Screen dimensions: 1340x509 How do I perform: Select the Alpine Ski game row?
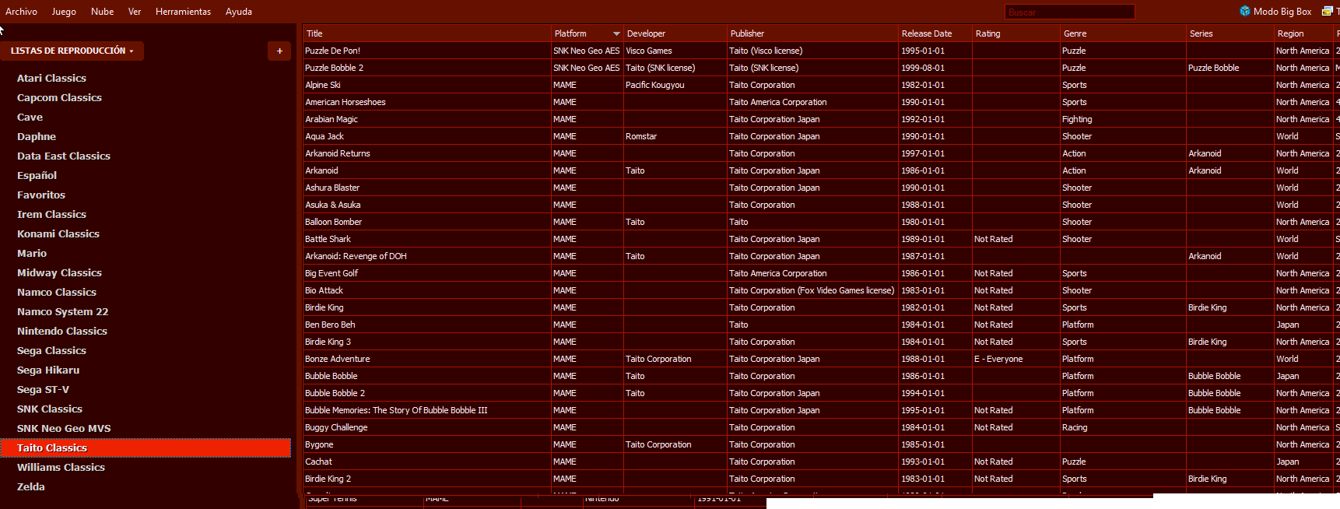tap(821, 85)
